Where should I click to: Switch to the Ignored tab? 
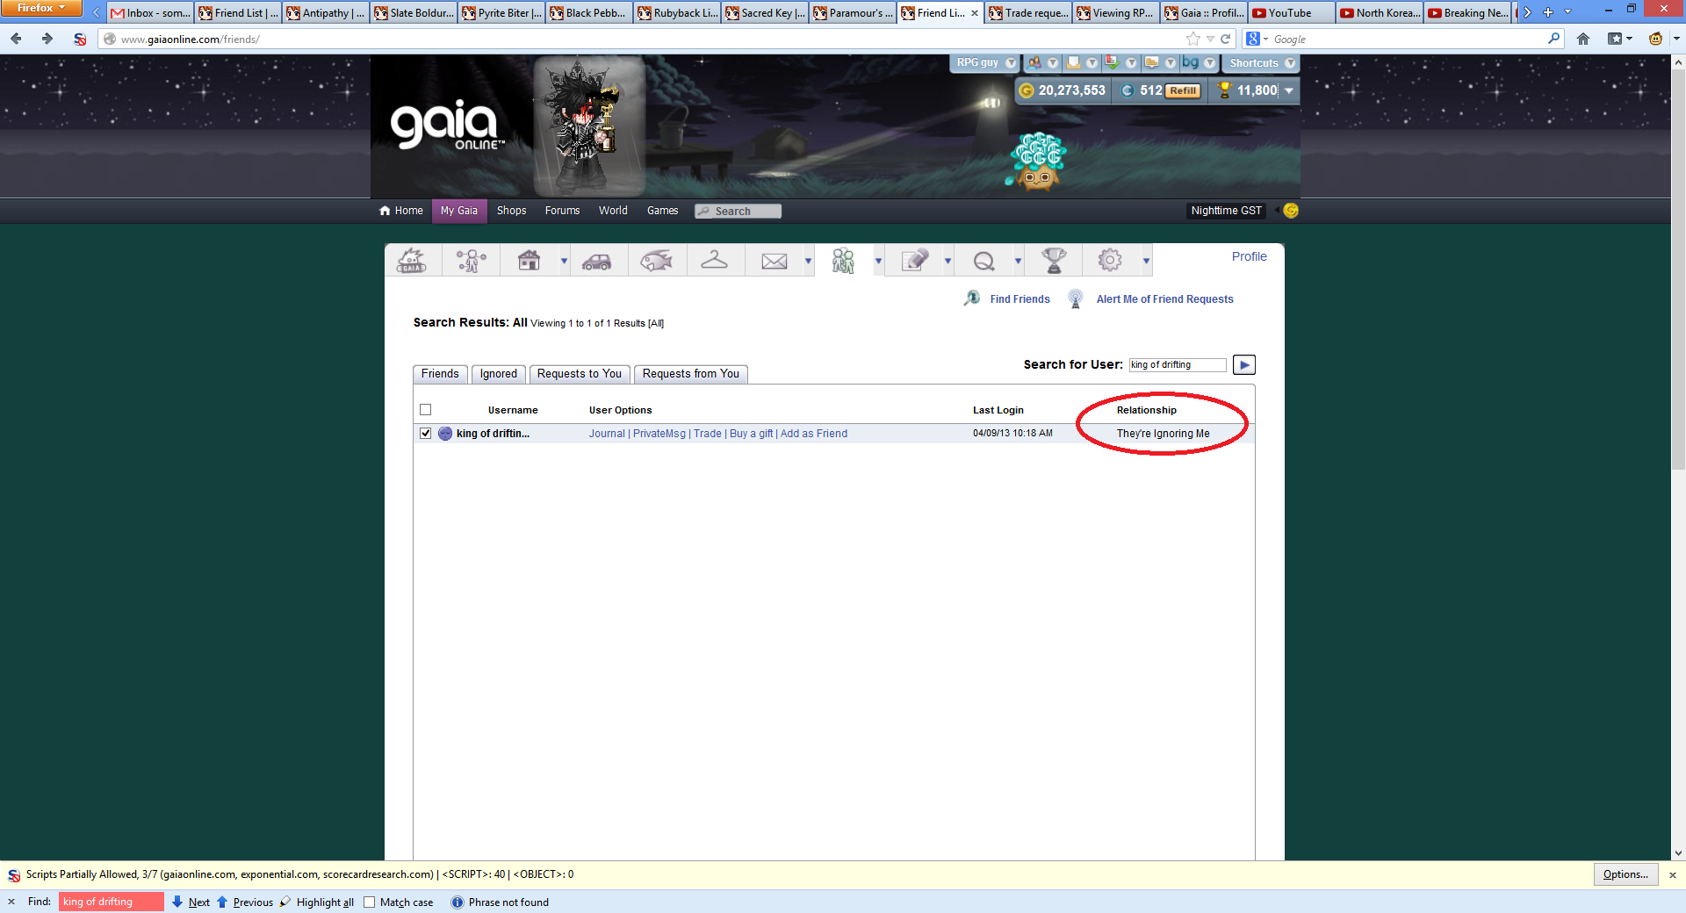click(499, 374)
